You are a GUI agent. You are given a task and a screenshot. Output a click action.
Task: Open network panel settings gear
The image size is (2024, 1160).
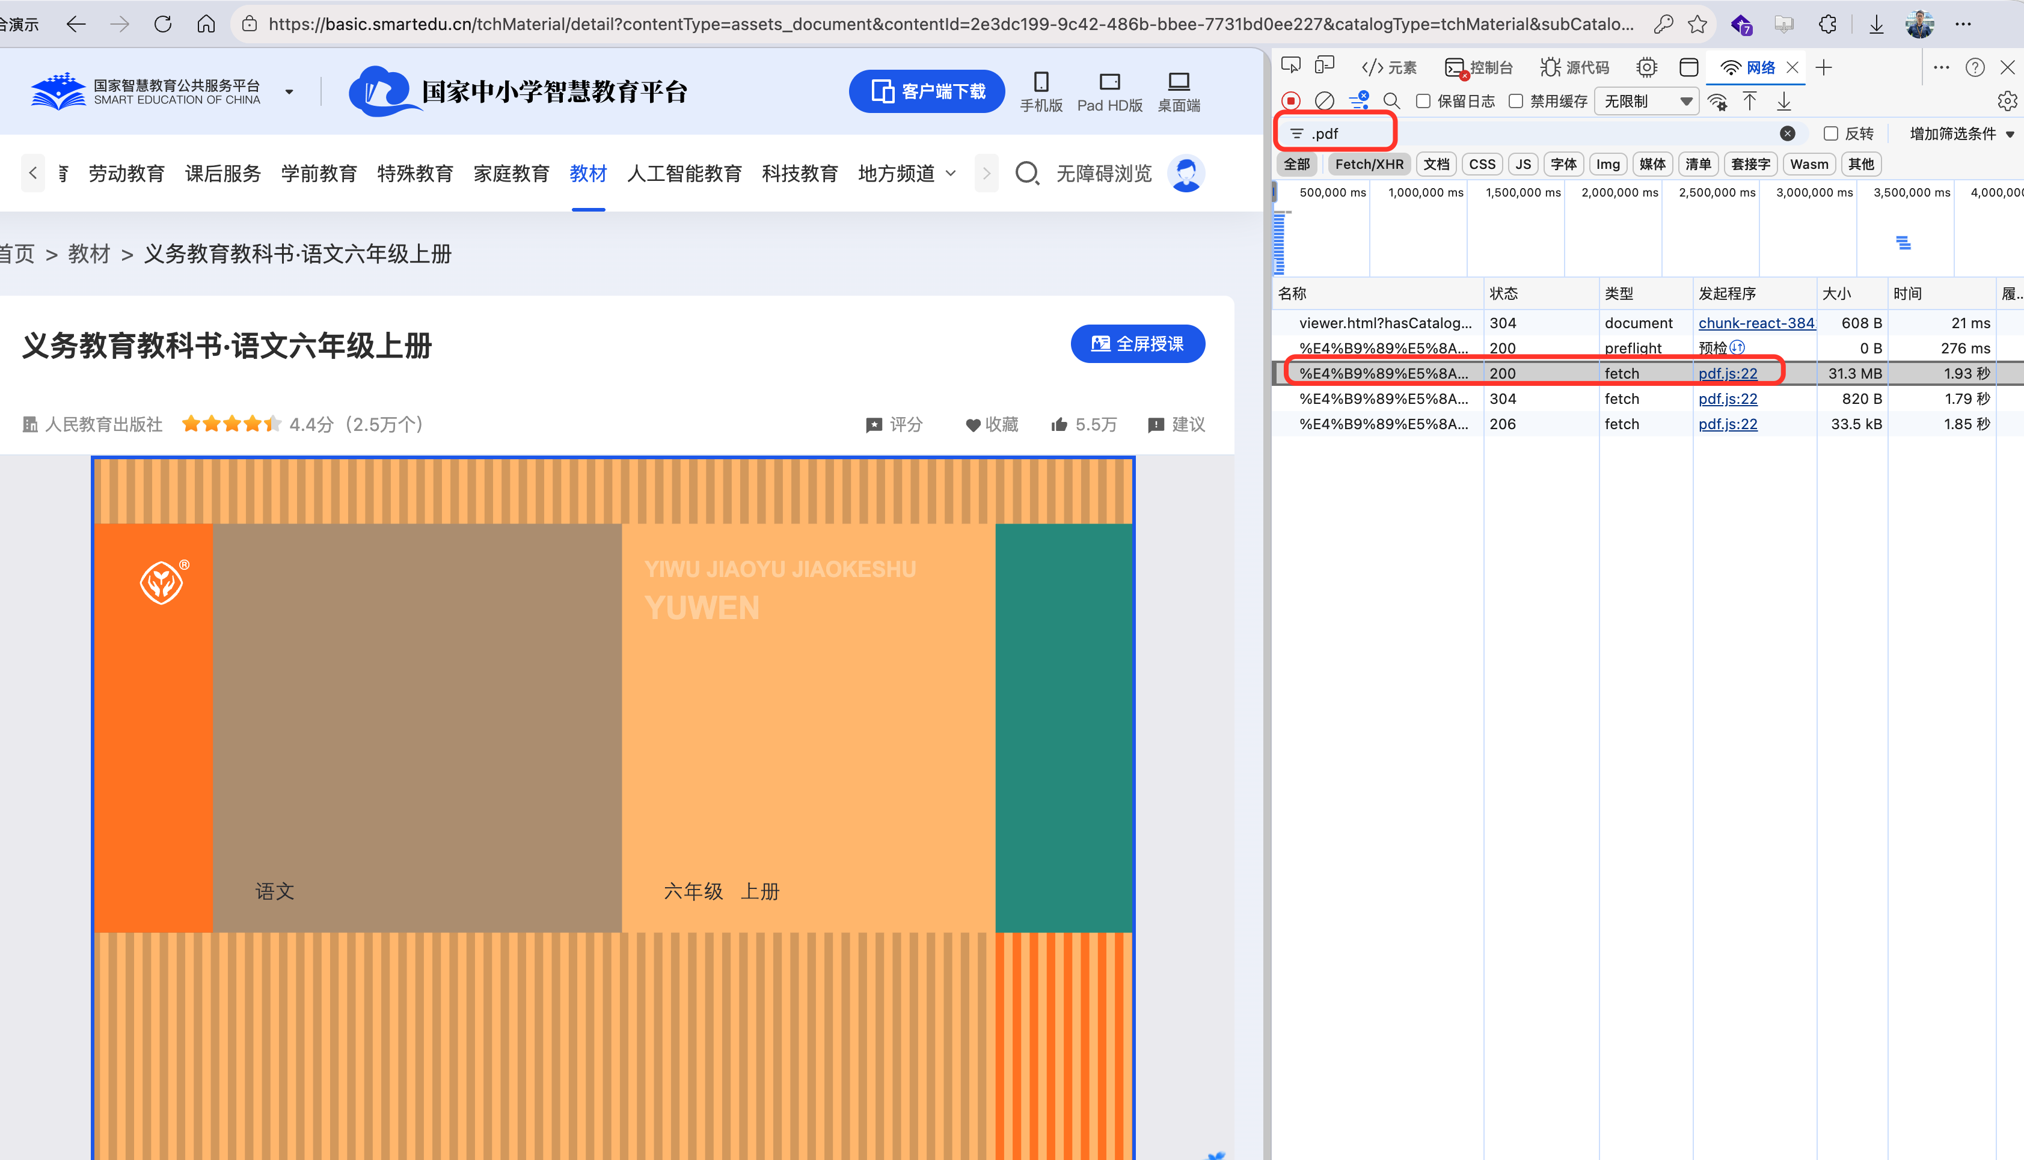pos(2007,101)
